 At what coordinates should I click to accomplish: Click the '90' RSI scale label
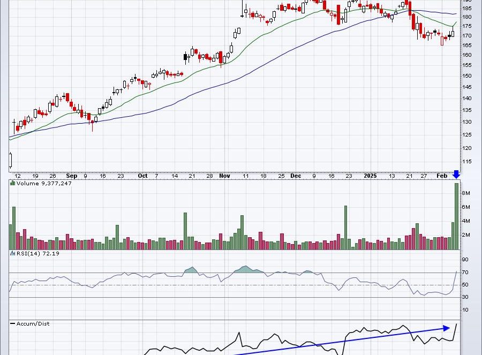pos(465,259)
